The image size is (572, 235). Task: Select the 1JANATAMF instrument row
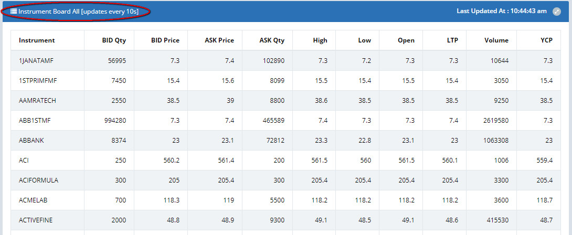point(36,61)
